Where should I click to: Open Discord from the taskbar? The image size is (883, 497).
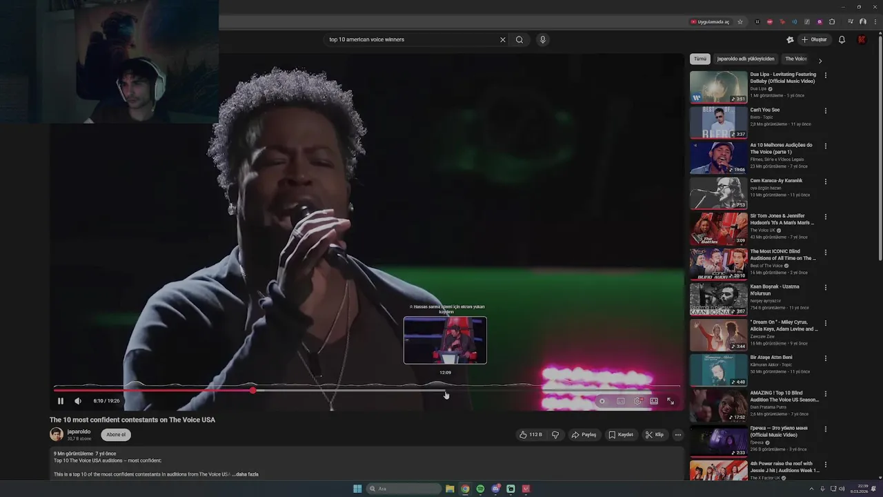click(496, 489)
